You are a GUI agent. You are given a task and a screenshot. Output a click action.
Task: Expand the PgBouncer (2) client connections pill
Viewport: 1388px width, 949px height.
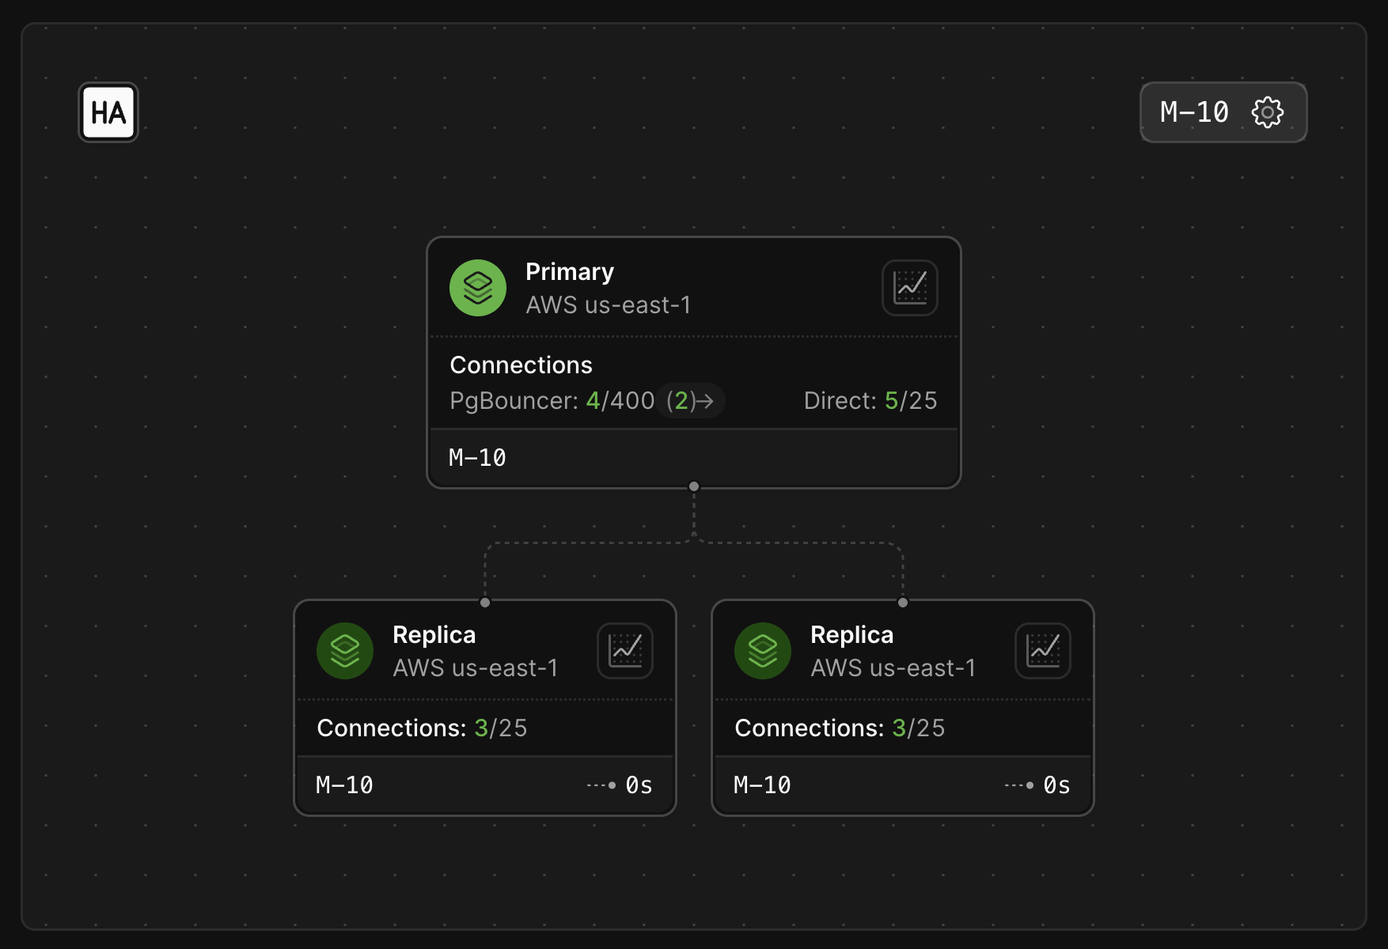[x=689, y=401]
